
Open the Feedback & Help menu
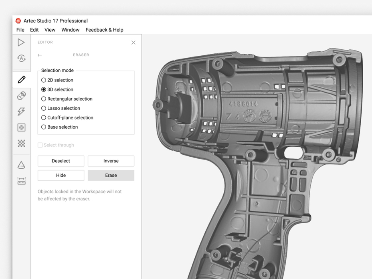(x=104, y=30)
